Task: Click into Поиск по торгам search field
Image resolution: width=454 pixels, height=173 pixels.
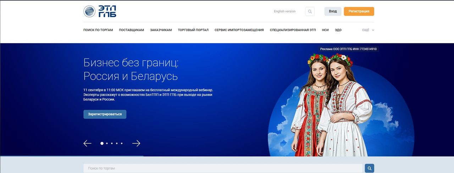Action: click(x=223, y=168)
